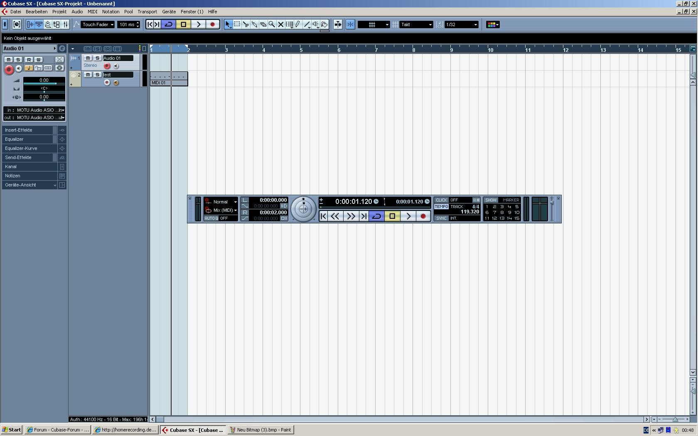Open the MIDI menu
698x436 pixels.
click(92, 12)
